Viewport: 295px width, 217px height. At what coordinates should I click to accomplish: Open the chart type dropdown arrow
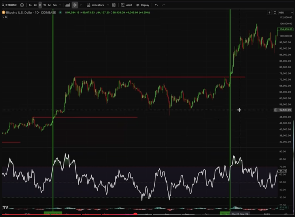(81, 5)
